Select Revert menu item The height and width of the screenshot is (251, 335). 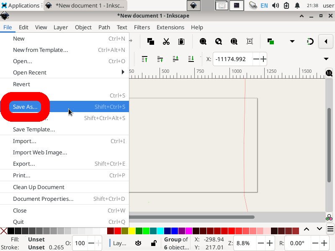[x=64, y=84]
